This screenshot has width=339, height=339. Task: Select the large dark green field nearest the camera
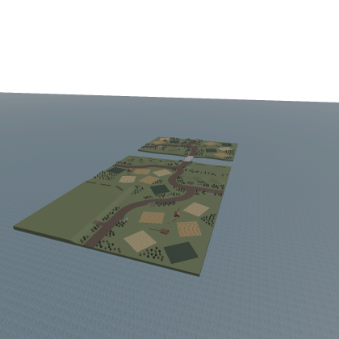coord(181,253)
